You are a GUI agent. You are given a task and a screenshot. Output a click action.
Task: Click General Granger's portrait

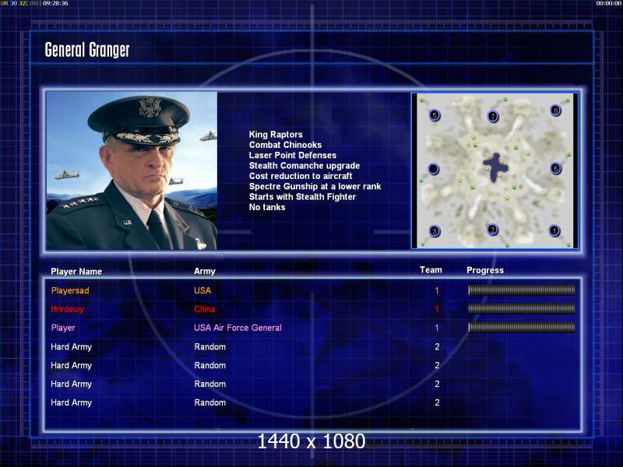132,170
